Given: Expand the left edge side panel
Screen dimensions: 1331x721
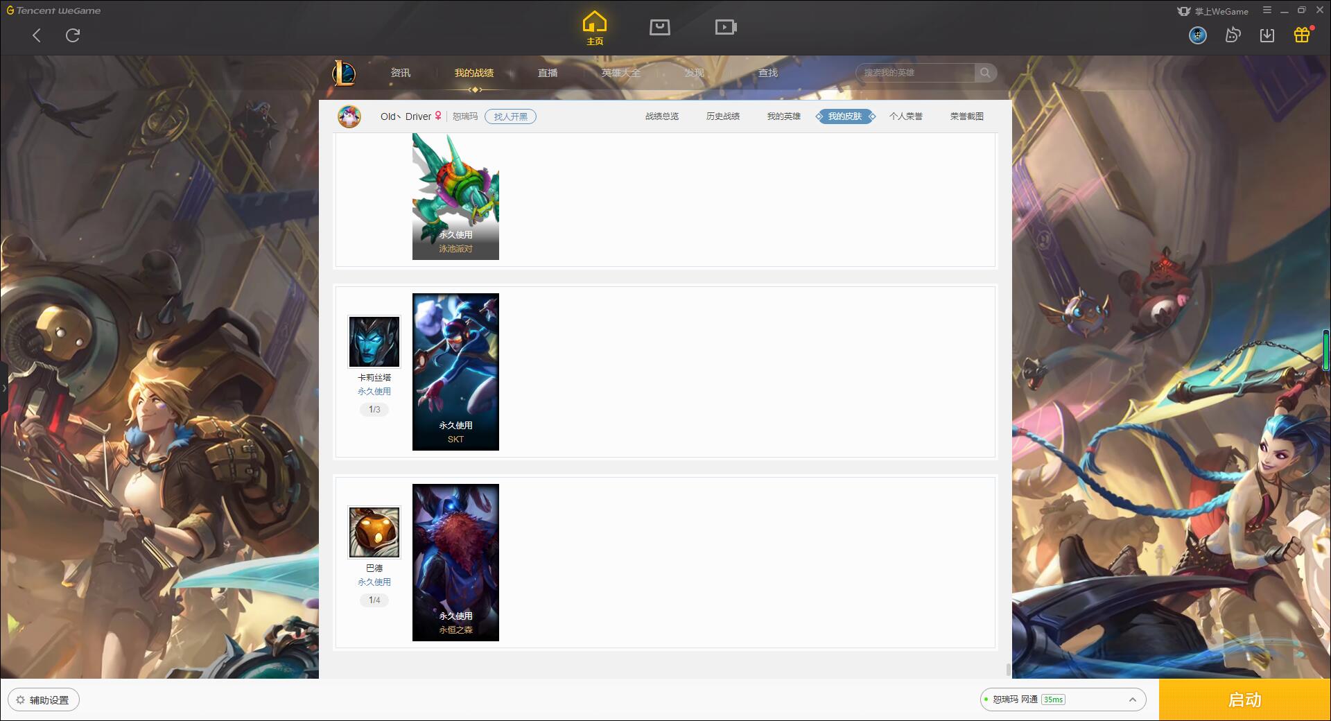Looking at the screenshot, I should click(3, 388).
